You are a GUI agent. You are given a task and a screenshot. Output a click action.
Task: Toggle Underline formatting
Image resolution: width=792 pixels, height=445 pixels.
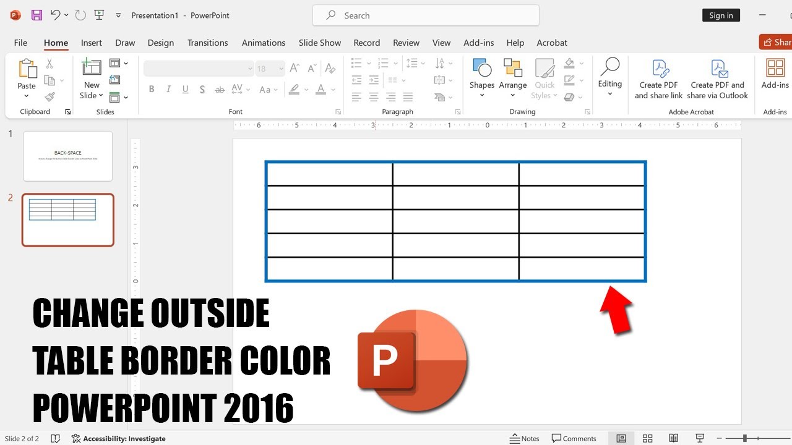[185, 90]
